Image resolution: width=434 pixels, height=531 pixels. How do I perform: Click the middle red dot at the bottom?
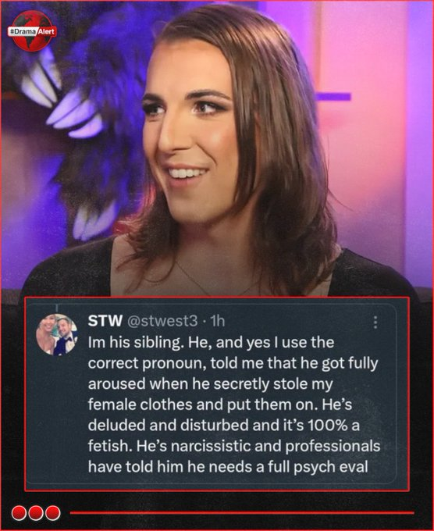click(x=36, y=513)
